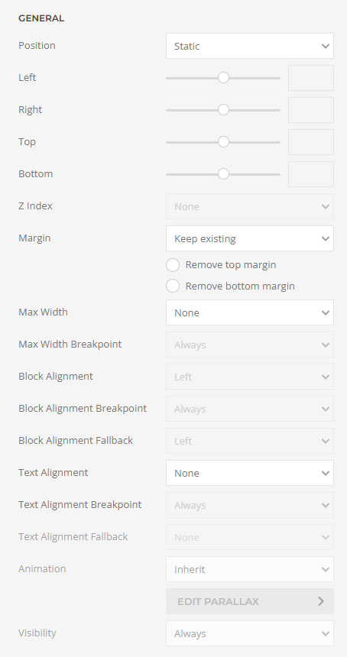347x657 pixels.
Task: Focus the Right value input box
Action: tap(311, 110)
